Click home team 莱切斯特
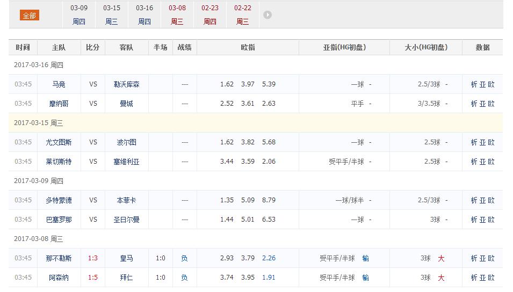The width and height of the screenshot is (513, 292). tap(59, 162)
